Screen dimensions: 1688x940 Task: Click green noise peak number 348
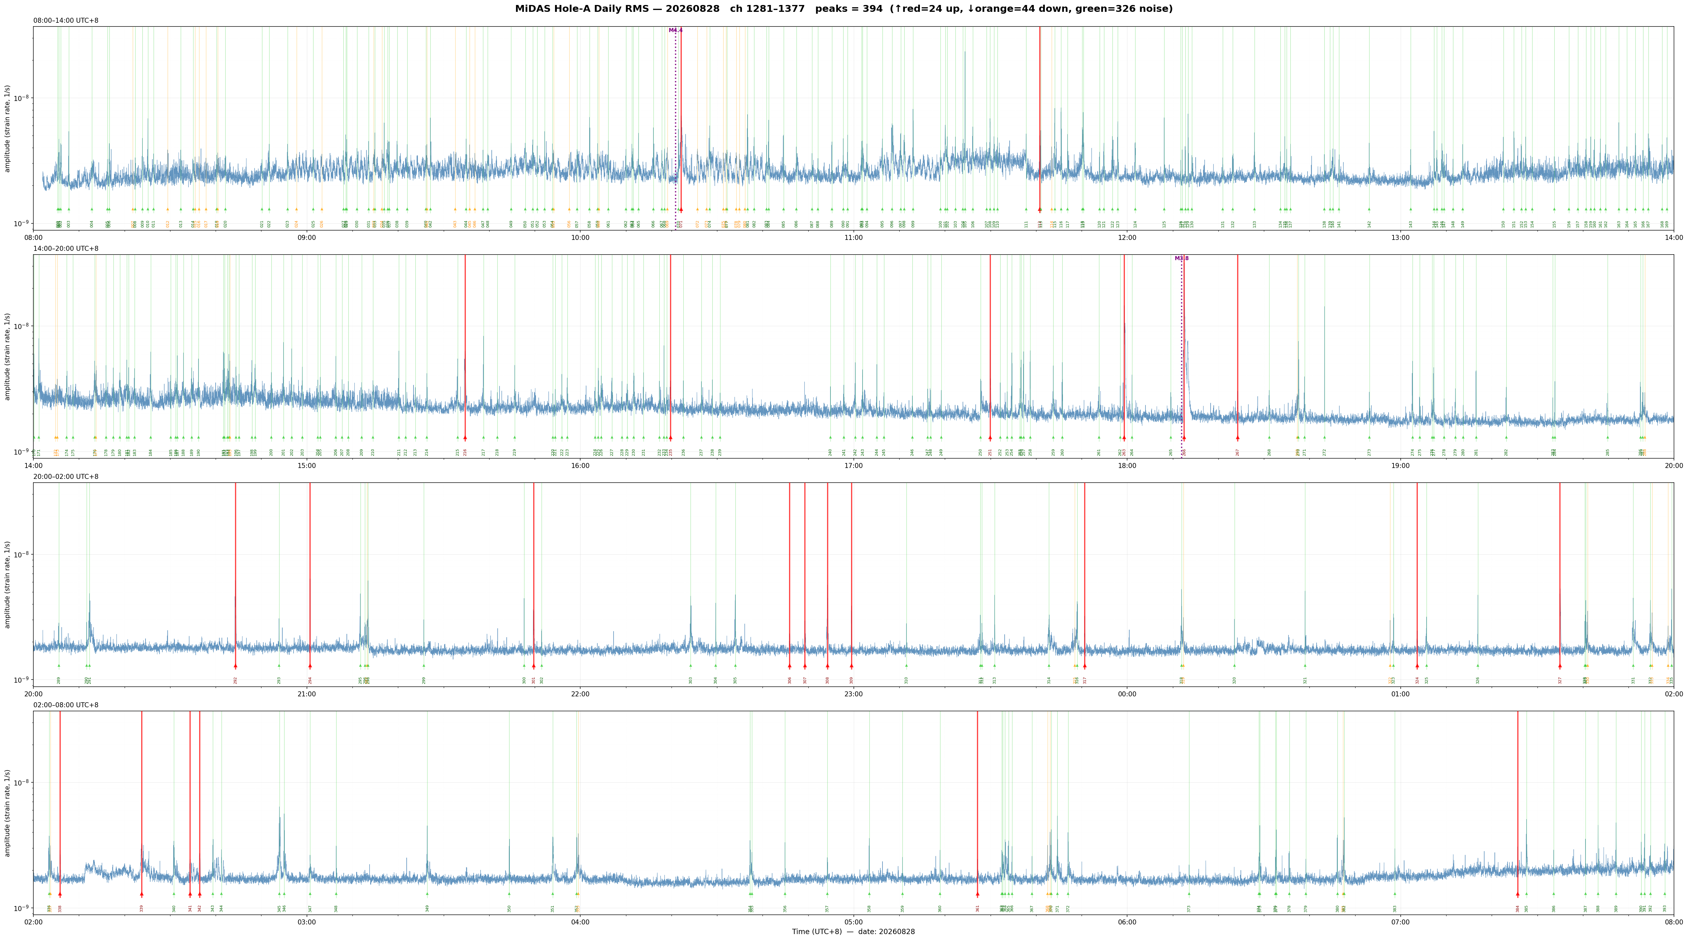336,909
